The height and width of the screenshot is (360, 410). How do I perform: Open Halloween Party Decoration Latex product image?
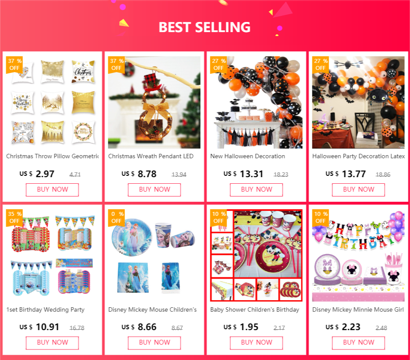point(358,102)
